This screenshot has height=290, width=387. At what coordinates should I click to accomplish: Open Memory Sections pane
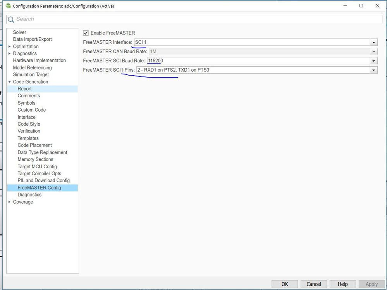click(35, 159)
